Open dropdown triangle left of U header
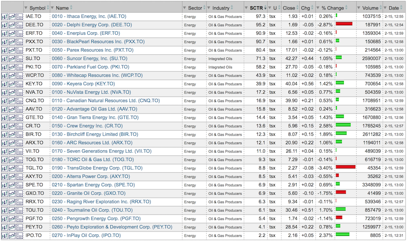The width and height of the screenshot is (407, 241). [x=270, y=8]
